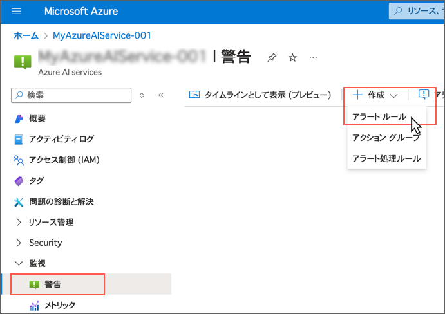Click the Microsoft Azure title
The height and width of the screenshot is (314, 445).
(81, 12)
